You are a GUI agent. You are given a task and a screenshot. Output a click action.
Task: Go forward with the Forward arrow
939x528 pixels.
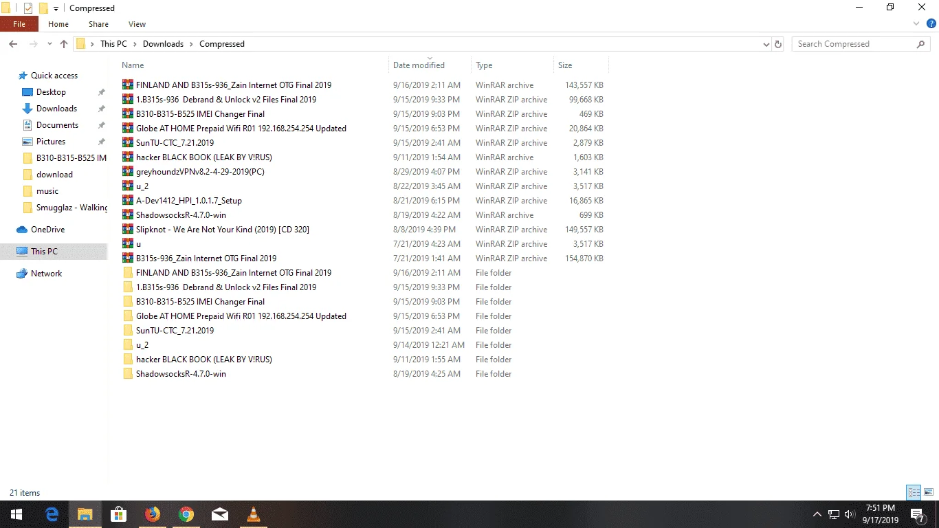32,44
